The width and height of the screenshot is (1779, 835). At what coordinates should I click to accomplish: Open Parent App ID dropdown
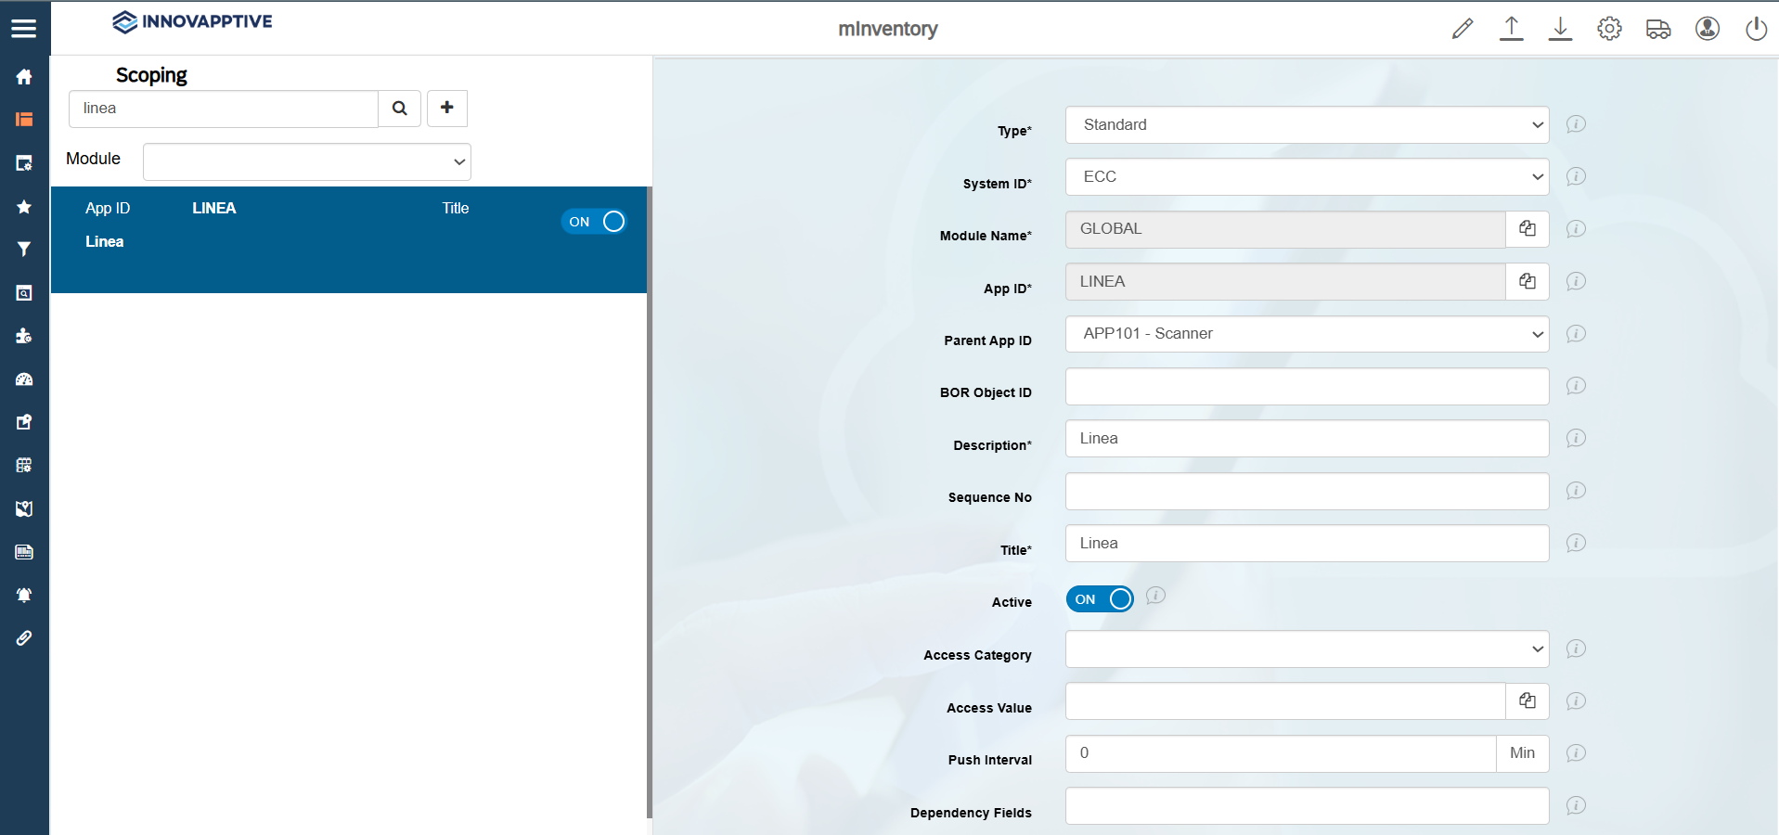[1307, 334]
